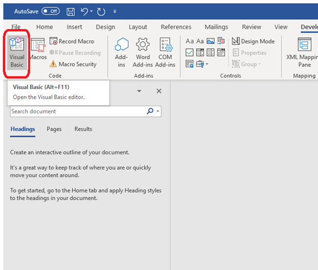Open Word Add-ins dialog
Screen dimensions: 318x270
tap(143, 52)
